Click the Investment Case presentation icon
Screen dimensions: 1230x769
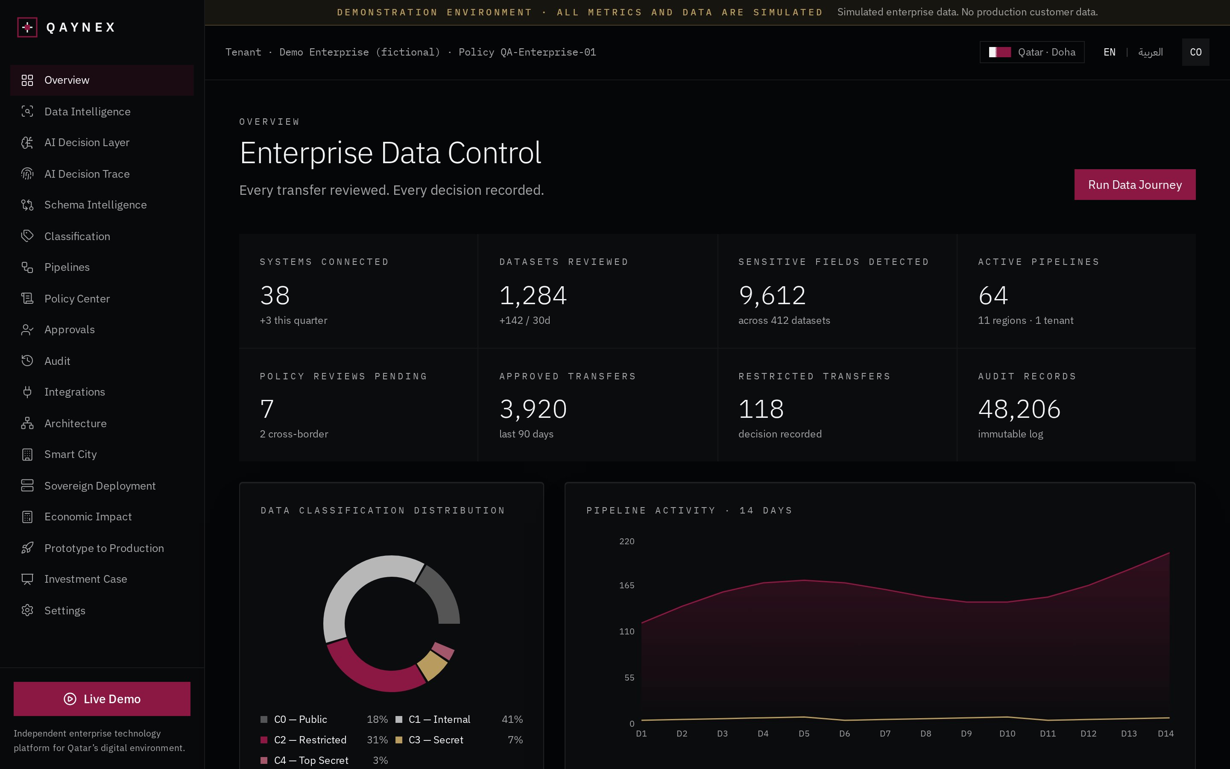[27, 579]
